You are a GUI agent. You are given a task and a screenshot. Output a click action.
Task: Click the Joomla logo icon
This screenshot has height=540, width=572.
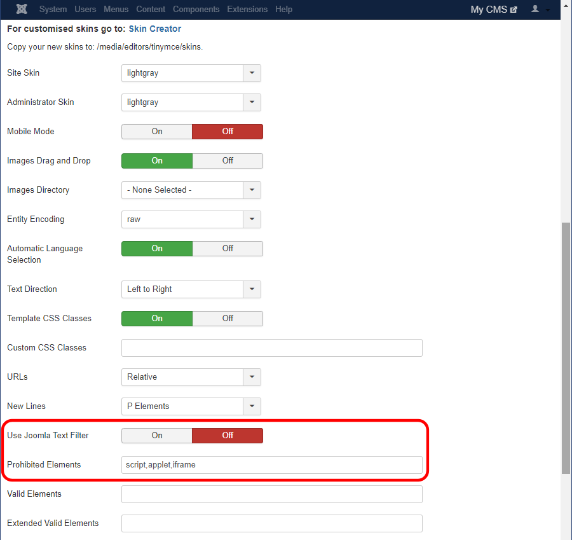click(22, 9)
